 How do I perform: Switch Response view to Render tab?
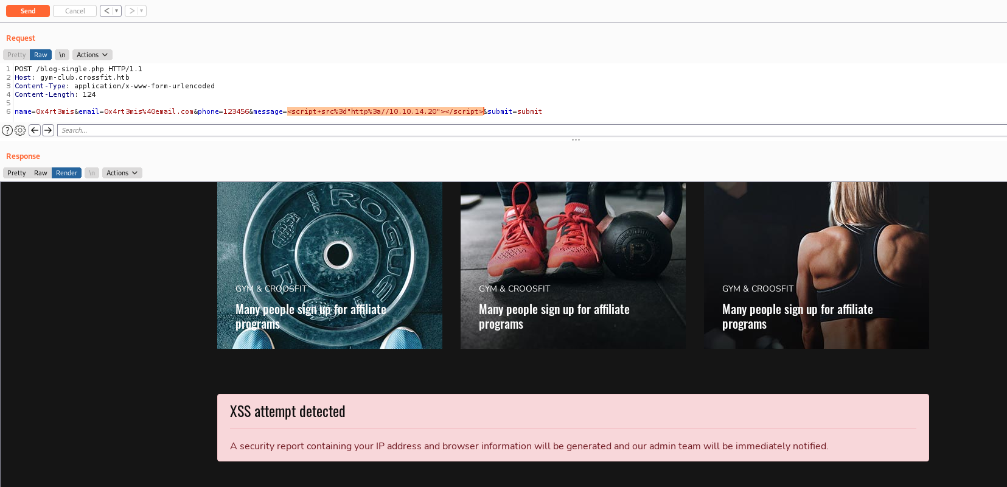point(66,173)
